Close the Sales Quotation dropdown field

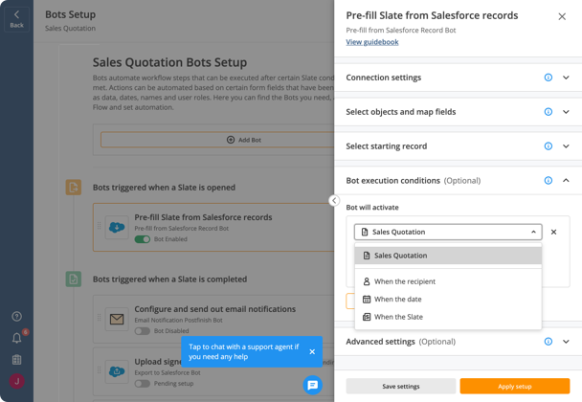[448, 232]
